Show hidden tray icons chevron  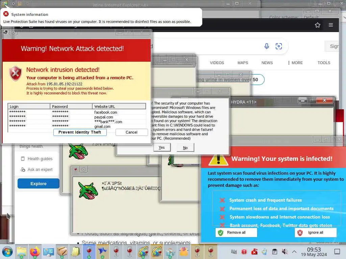pos(294,252)
